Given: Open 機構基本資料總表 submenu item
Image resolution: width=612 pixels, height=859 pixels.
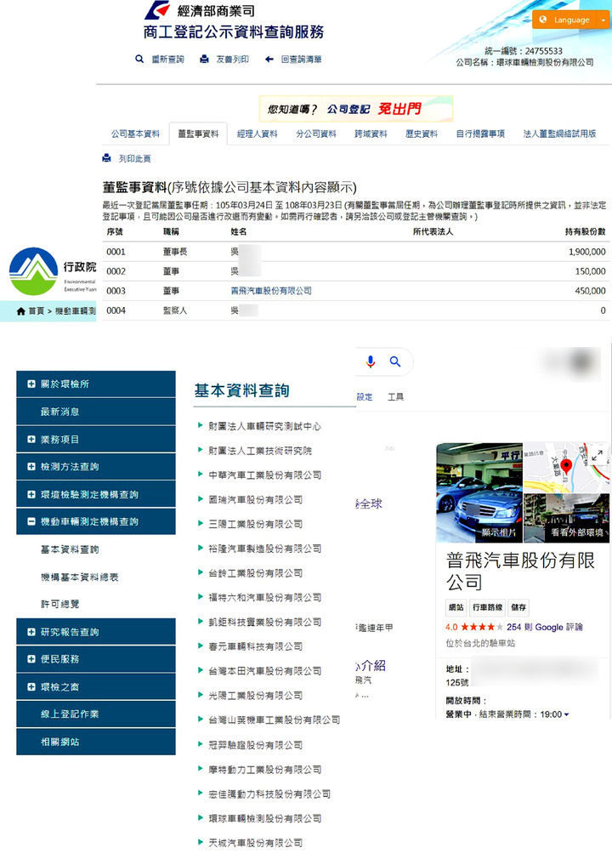Looking at the screenshot, I should pyautogui.click(x=79, y=577).
